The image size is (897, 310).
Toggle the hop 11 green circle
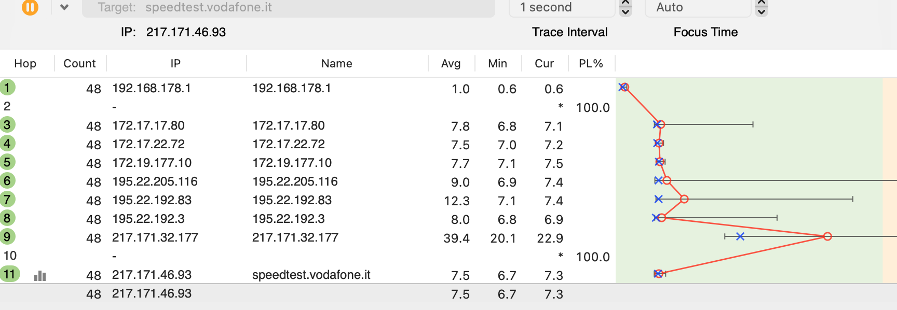click(x=9, y=274)
